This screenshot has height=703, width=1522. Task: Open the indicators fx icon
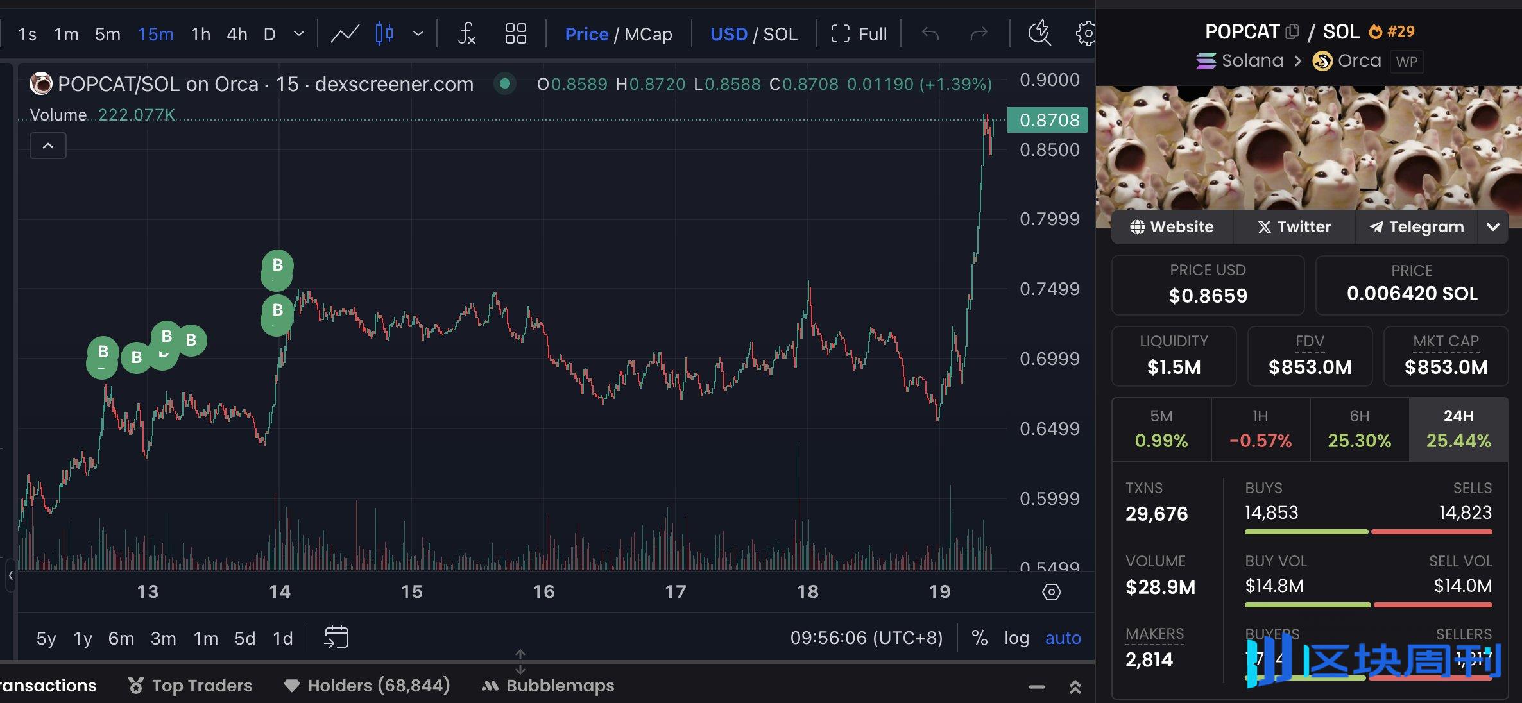tap(466, 33)
